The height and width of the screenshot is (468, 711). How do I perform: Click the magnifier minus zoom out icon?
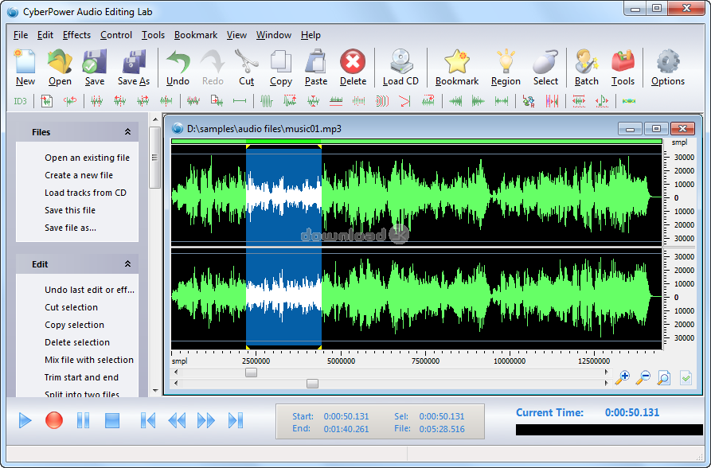[x=643, y=377]
